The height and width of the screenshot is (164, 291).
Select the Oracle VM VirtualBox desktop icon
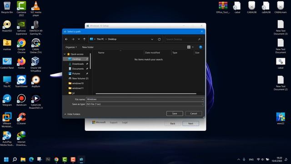[36, 64]
